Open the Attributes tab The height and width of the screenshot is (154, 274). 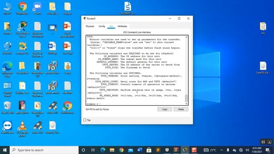click(x=122, y=27)
